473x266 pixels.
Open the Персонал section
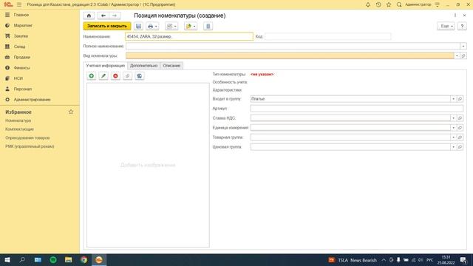[23, 89]
